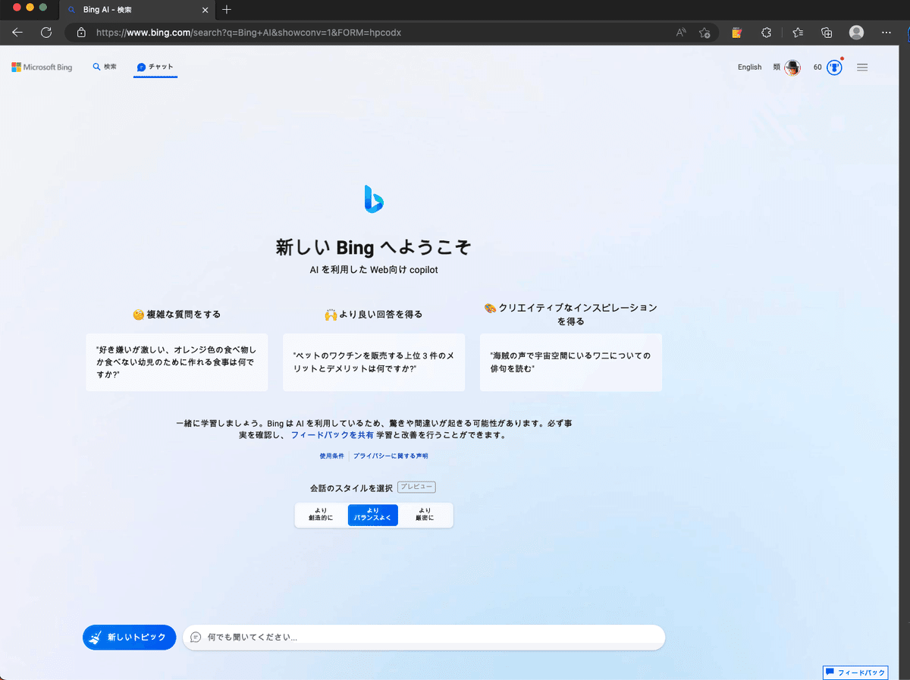Viewport: 910px width, 680px height.
Task: Open the extensions puzzle icon
Action: (766, 33)
